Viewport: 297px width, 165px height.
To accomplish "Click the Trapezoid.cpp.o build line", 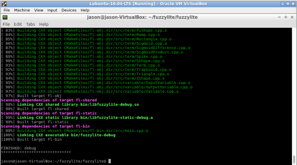I will point(86,70).
